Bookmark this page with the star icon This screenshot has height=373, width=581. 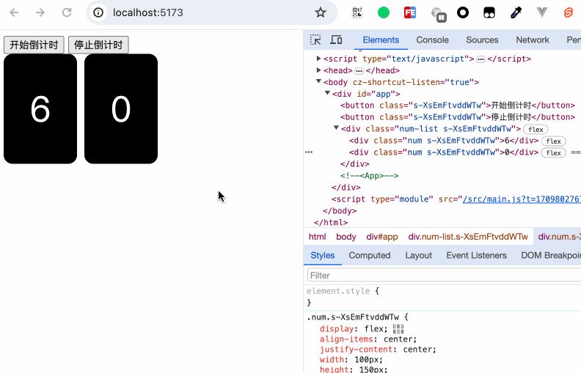pos(320,12)
